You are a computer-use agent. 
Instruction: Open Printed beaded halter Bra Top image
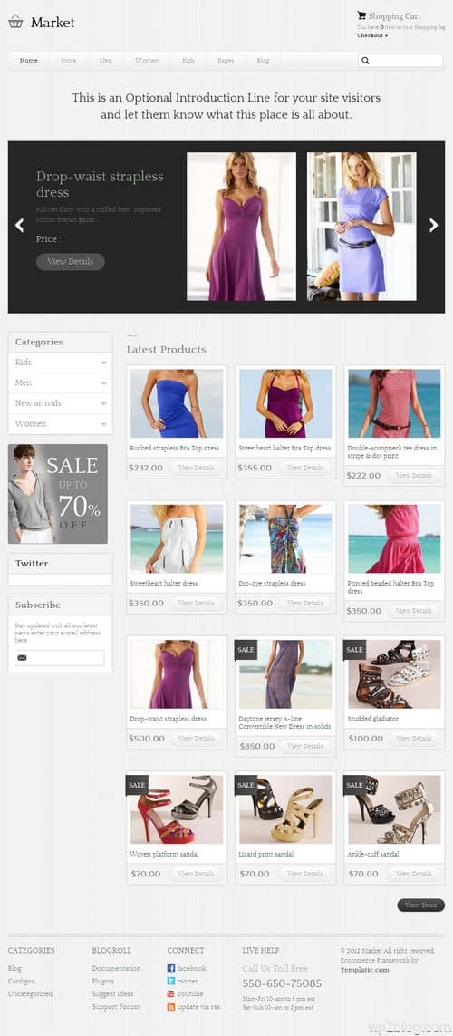[394, 538]
